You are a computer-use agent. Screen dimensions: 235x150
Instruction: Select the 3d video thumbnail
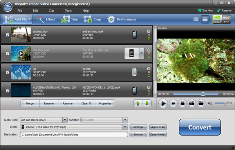[x=21, y=72]
